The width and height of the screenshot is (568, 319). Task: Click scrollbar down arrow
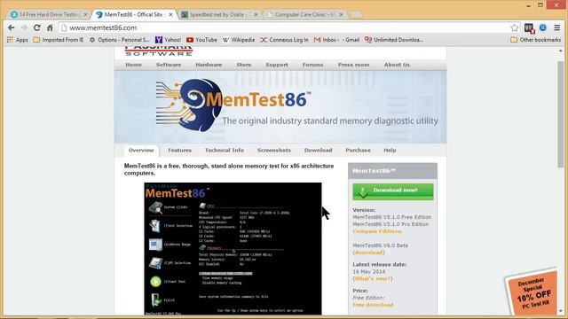coord(560,311)
